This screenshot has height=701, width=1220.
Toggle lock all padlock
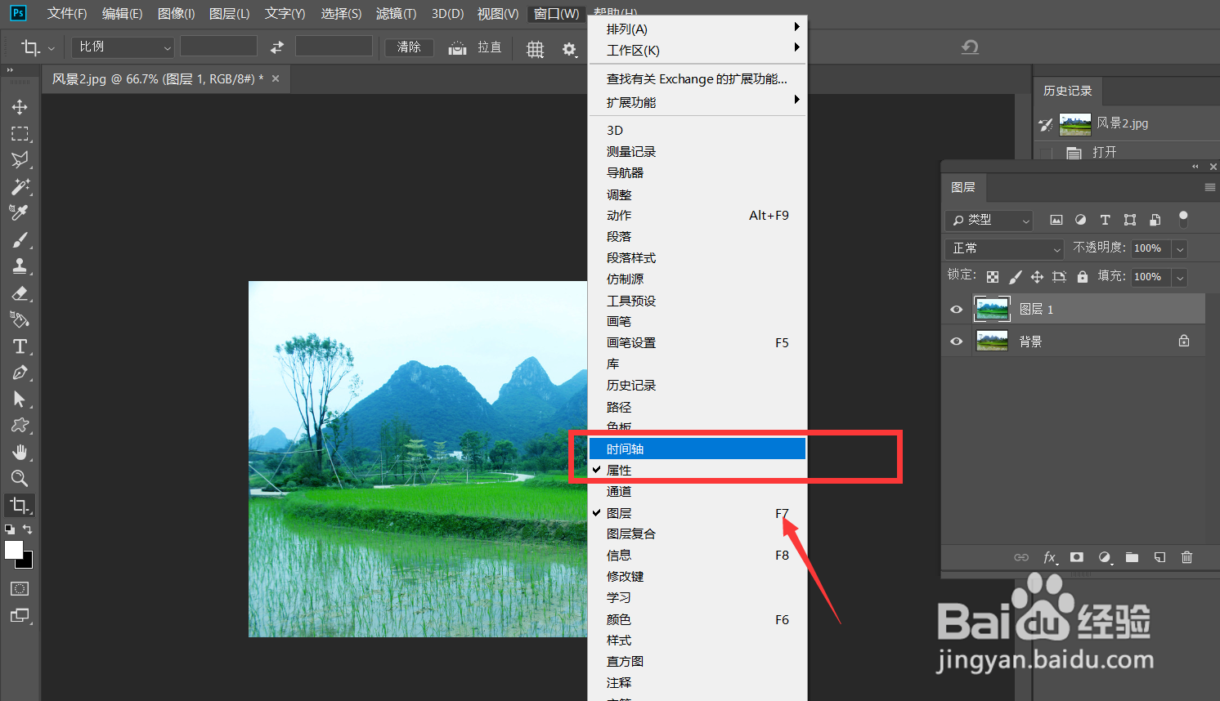(1083, 277)
